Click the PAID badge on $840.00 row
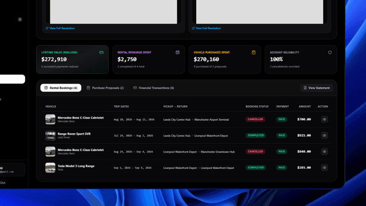The height and width of the screenshot is (206, 366). (282, 152)
